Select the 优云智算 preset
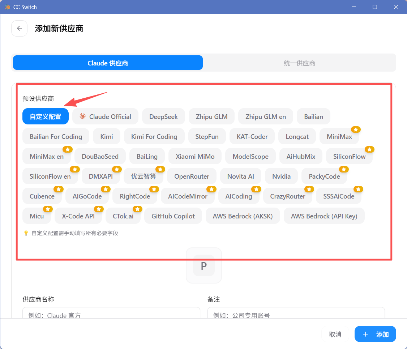407x349 pixels. click(x=143, y=176)
